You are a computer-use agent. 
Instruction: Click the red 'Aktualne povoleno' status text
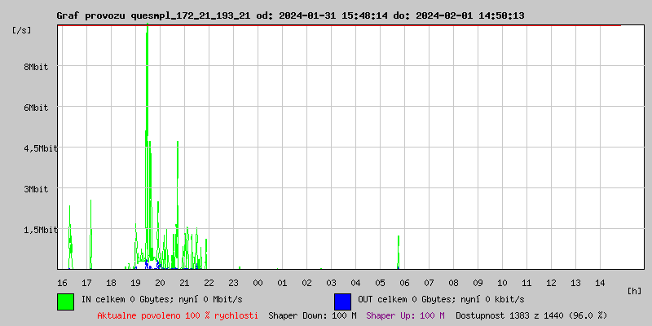click(x=178, y=315)
